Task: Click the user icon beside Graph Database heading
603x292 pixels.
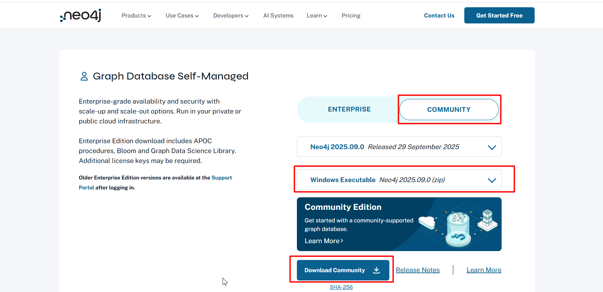Action: pyautogui.click(x=84, y=76)
